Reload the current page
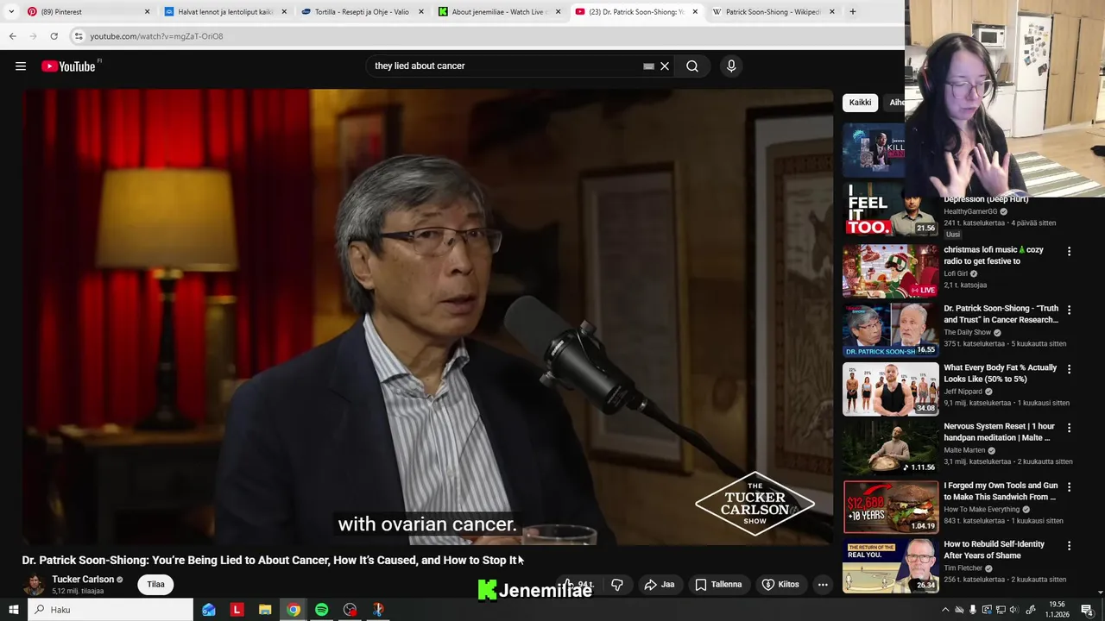This screenshot has height=621, width=1105. tap(54, 36)
